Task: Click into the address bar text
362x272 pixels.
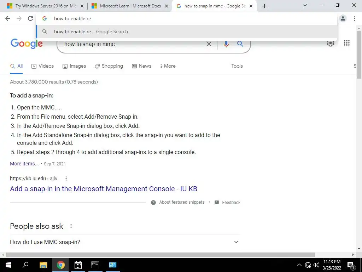Action: pyautogui.click(x=72, y=18)
